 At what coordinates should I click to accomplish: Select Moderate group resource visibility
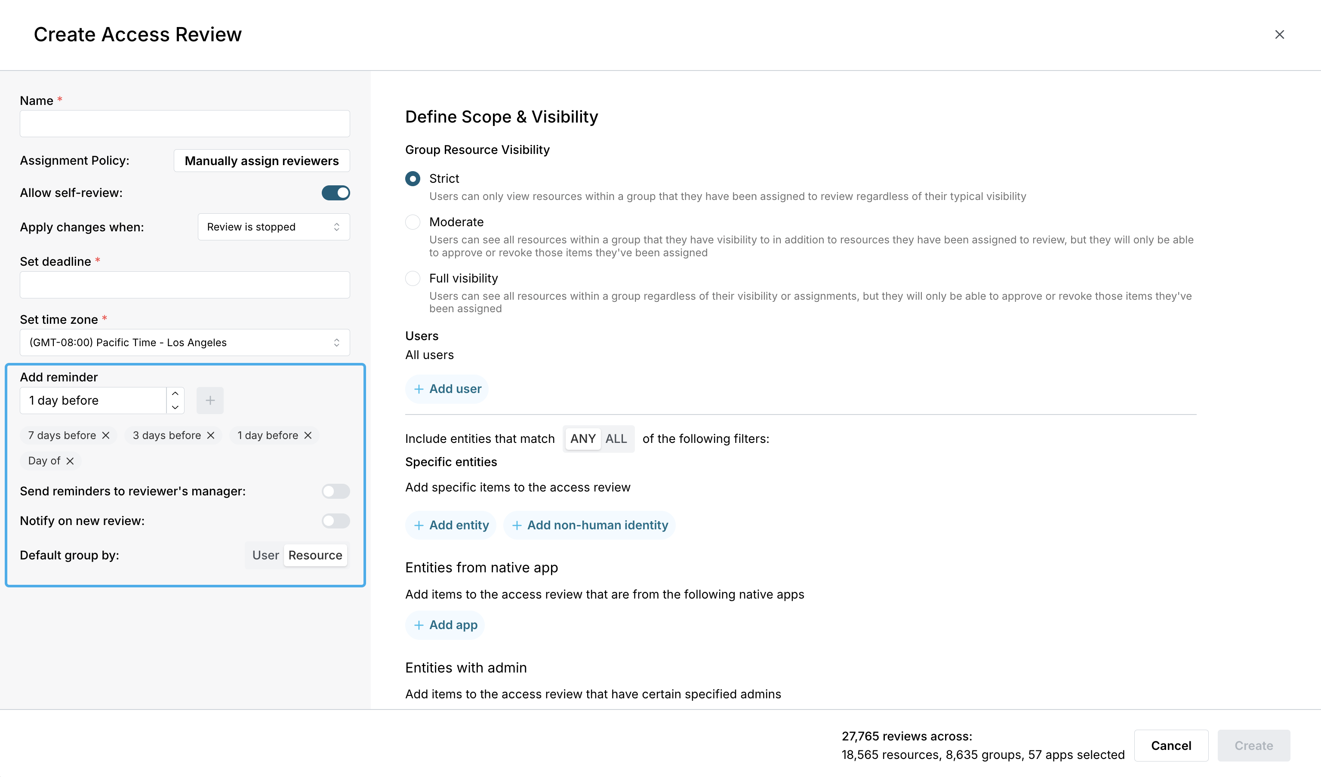[x=413, y=222]
